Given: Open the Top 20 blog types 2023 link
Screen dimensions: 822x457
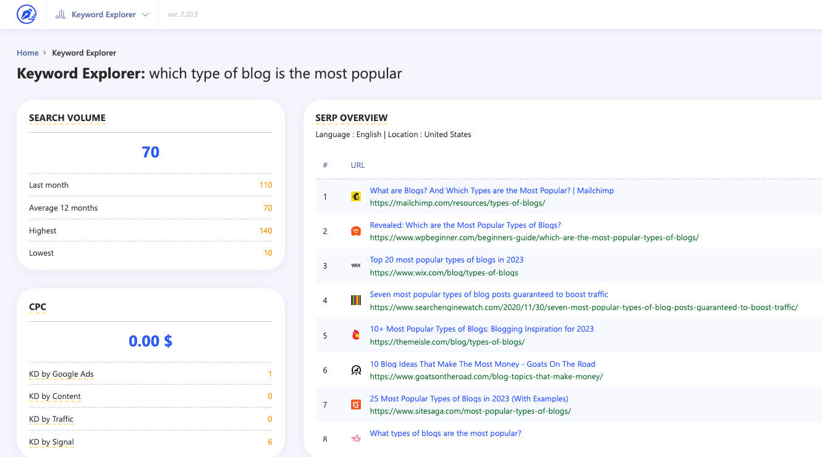Looking at the screenshot, I should point(446,259).
